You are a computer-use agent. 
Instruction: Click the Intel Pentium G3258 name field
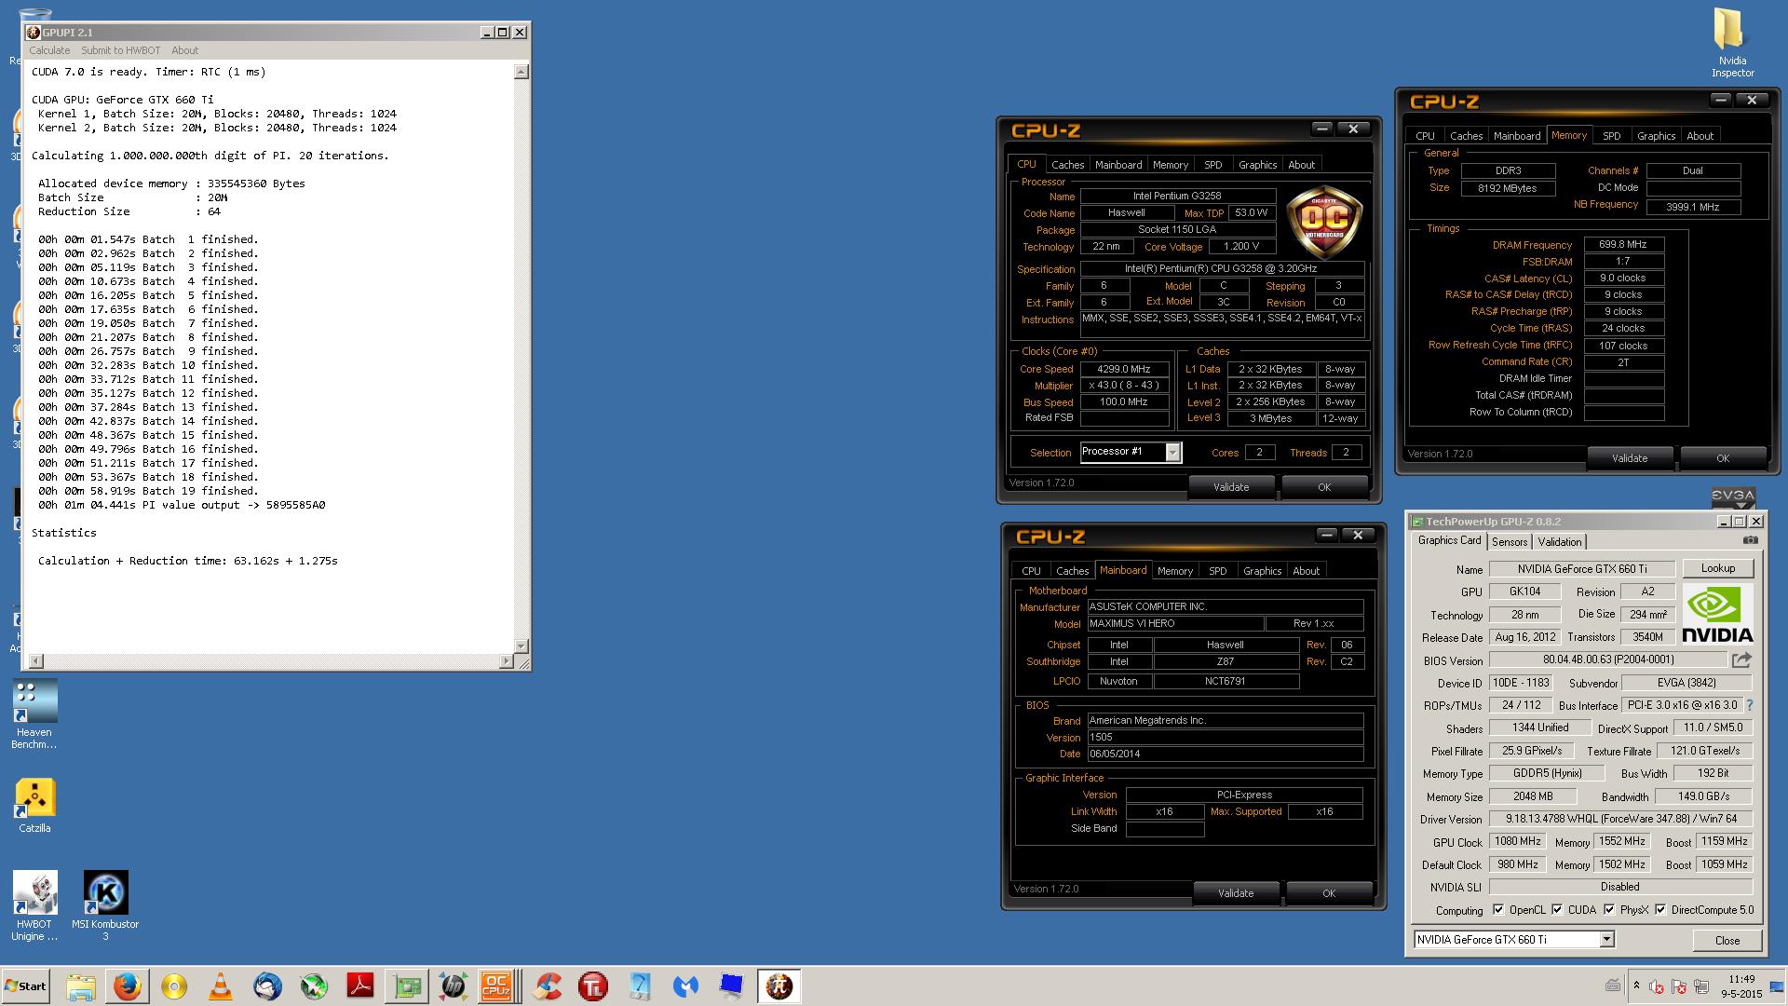[x=1177, y=197]
